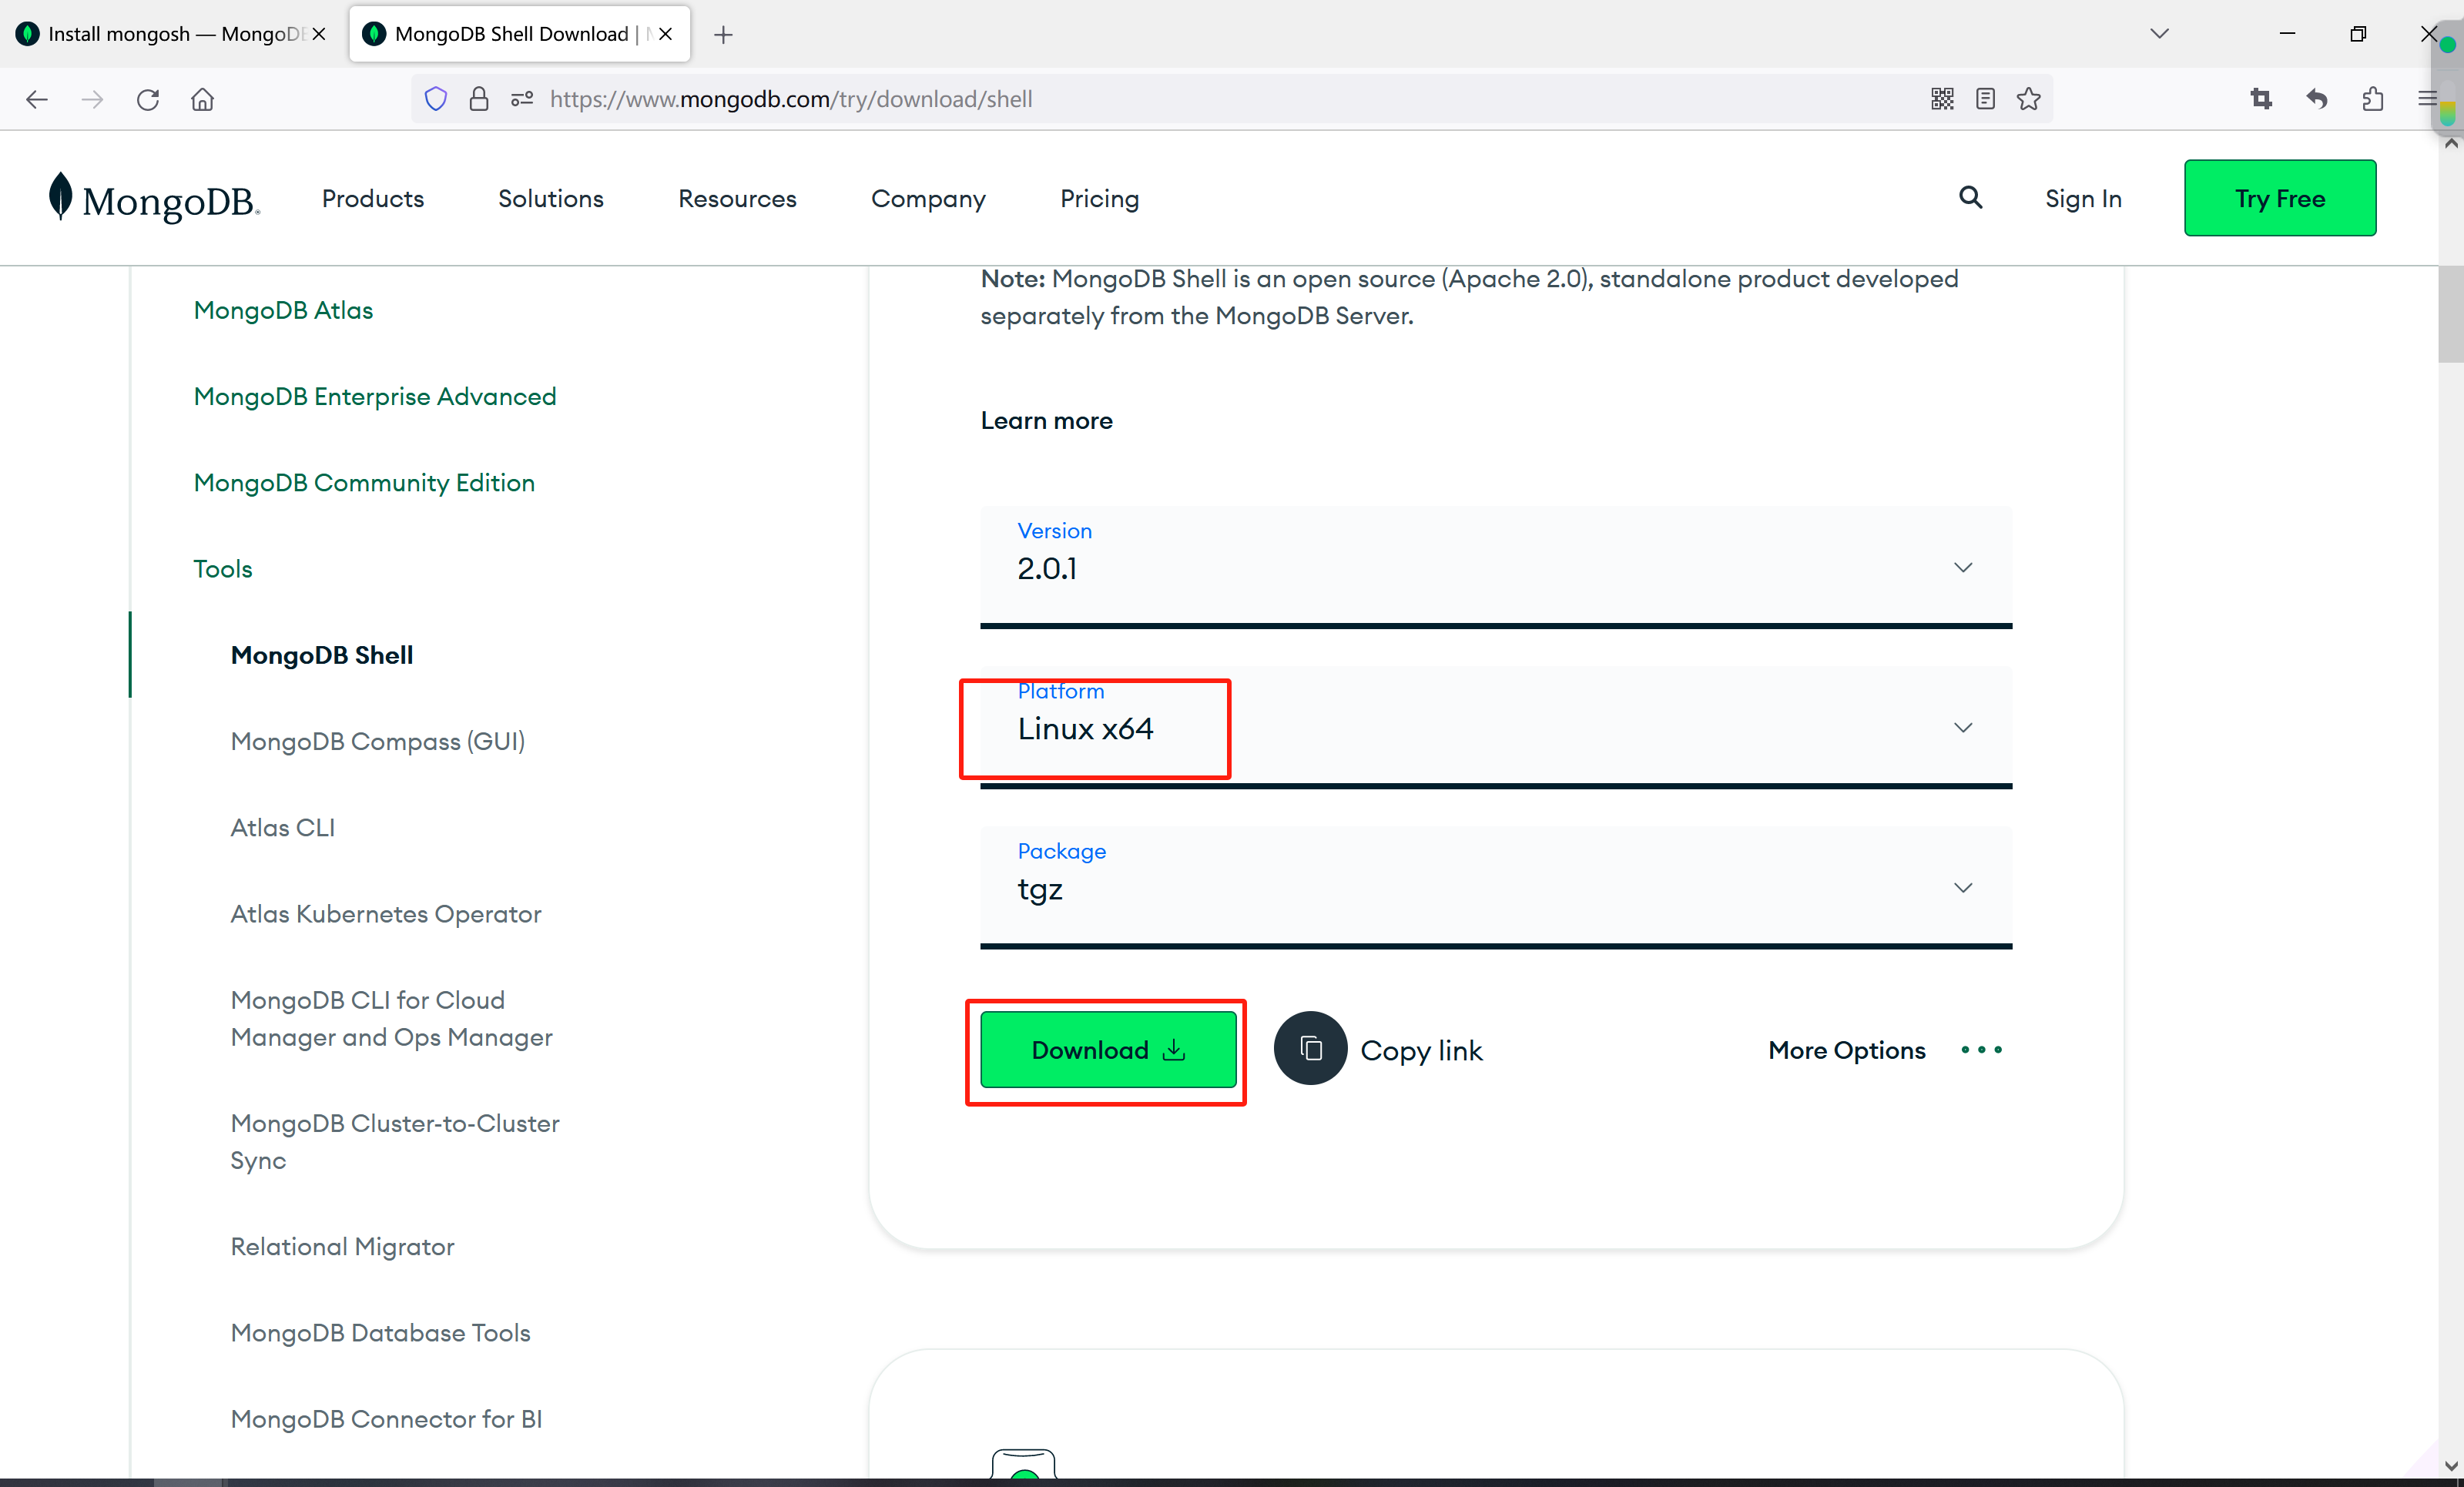Open MongoDB Atlas in sidebar
This screenshot has width=2464, height=1487.
(283, 310)
